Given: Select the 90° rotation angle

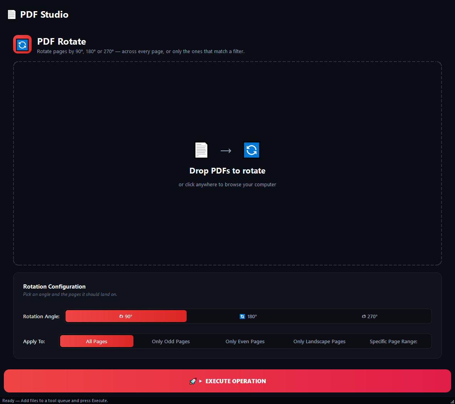Looking at the screenshot, I should pyautogui.click(x=126, y=316).
